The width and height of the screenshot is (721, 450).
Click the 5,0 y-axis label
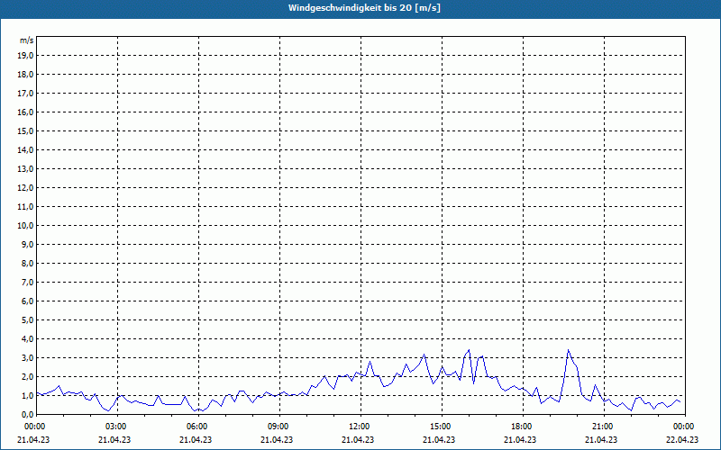coord(27,319)
